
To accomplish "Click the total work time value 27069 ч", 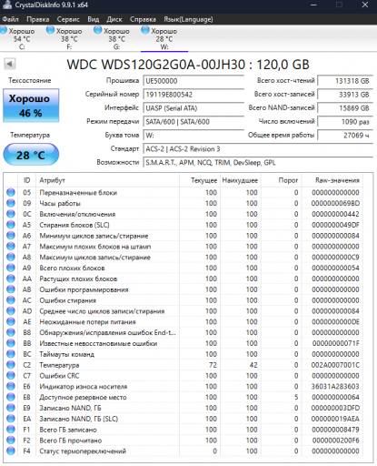I will tap(345, 136).
